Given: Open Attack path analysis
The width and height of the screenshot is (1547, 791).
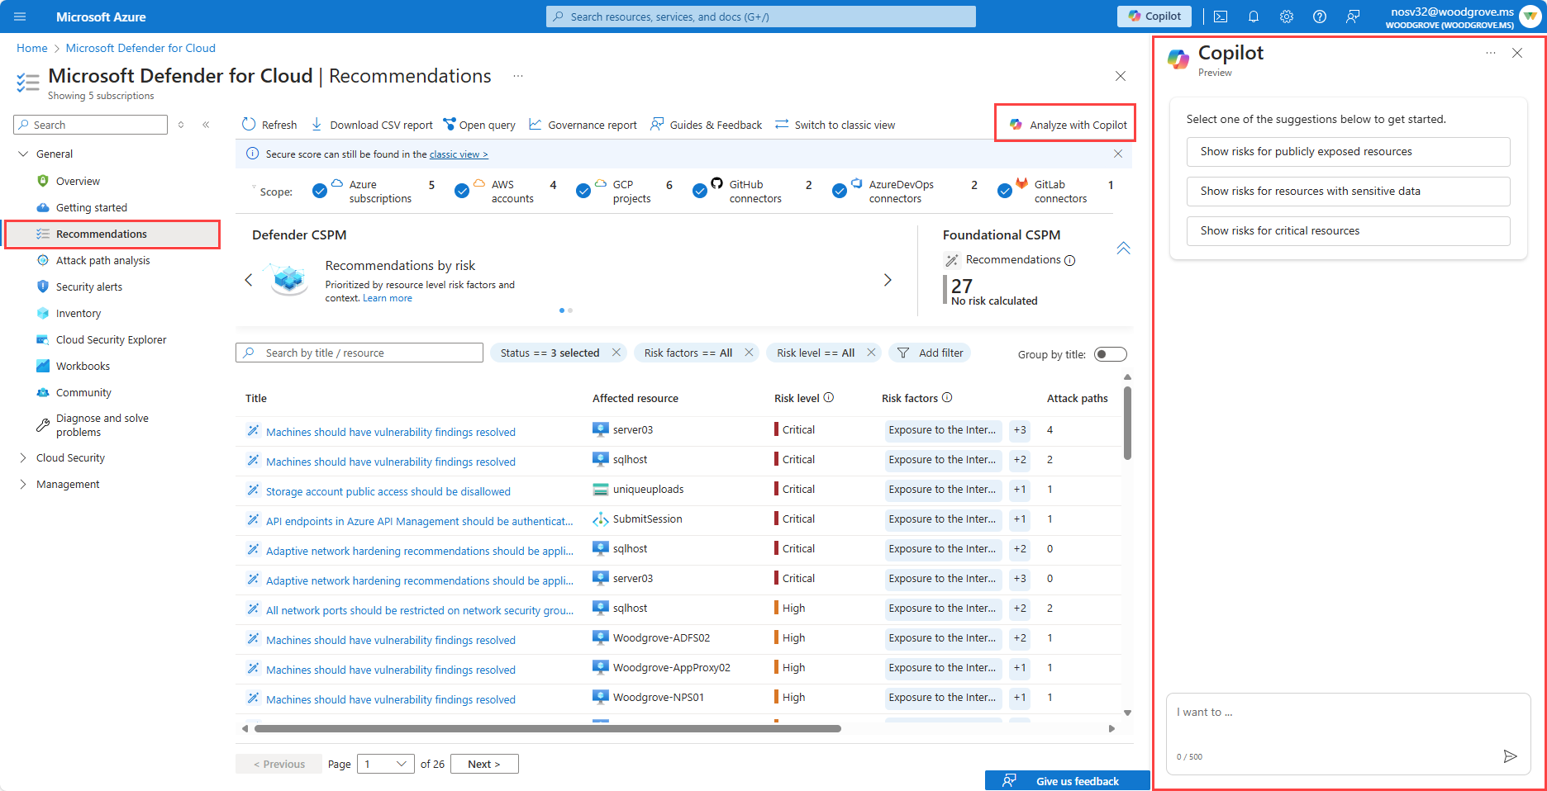Looking at the screenshot, I should pyautogui.click(x=102, y=260).
